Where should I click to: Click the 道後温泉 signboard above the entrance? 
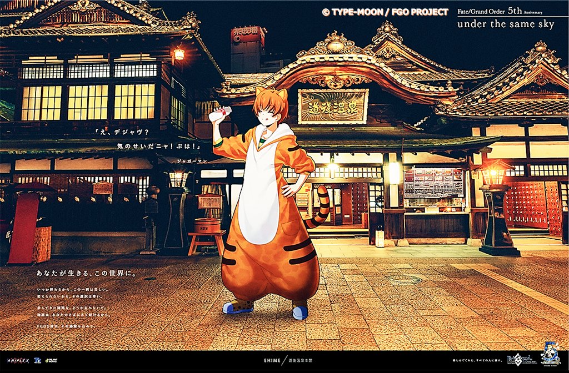(x=333, y=106)
